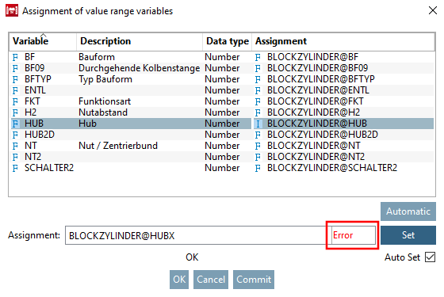Select the I icon before BLOCKZYLINDER@HUB assignment
Viewport: 444px width, 297px height.
coord(258,124)
